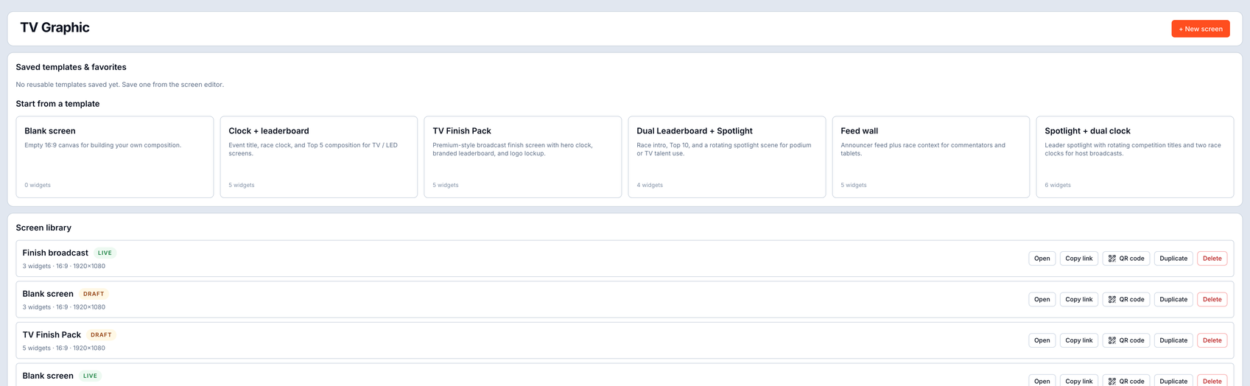Duplicate the Finish broadcast screen
1250x386 pixels.
point(1173,259)
